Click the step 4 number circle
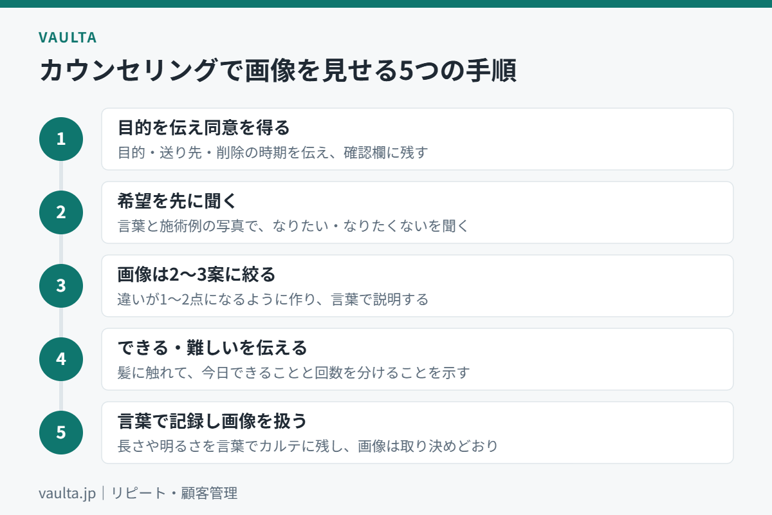772x515 pixels. click(x=61, y=359)
